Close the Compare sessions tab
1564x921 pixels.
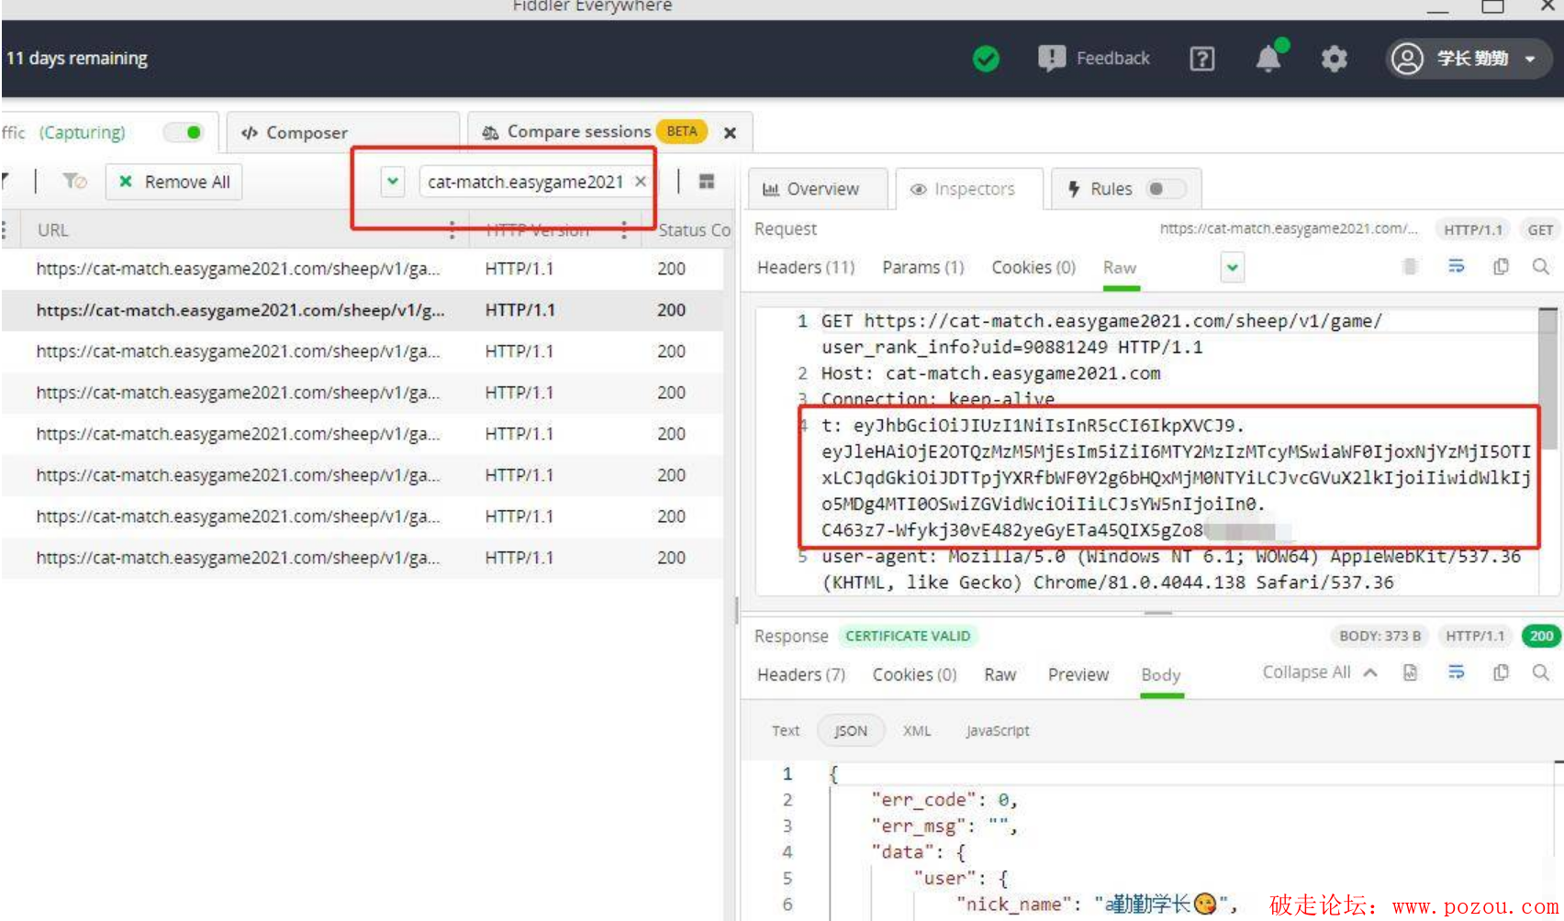click(730, 133)
